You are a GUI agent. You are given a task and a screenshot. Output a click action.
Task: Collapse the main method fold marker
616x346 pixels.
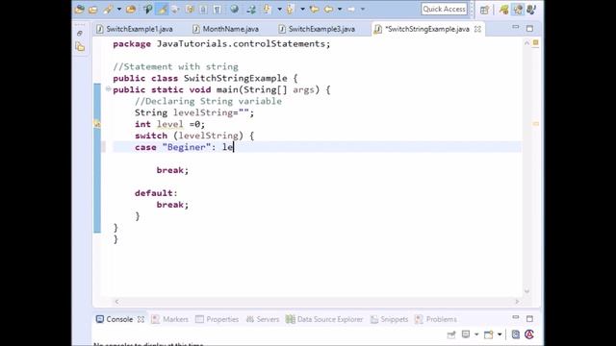tap(108, 89)
